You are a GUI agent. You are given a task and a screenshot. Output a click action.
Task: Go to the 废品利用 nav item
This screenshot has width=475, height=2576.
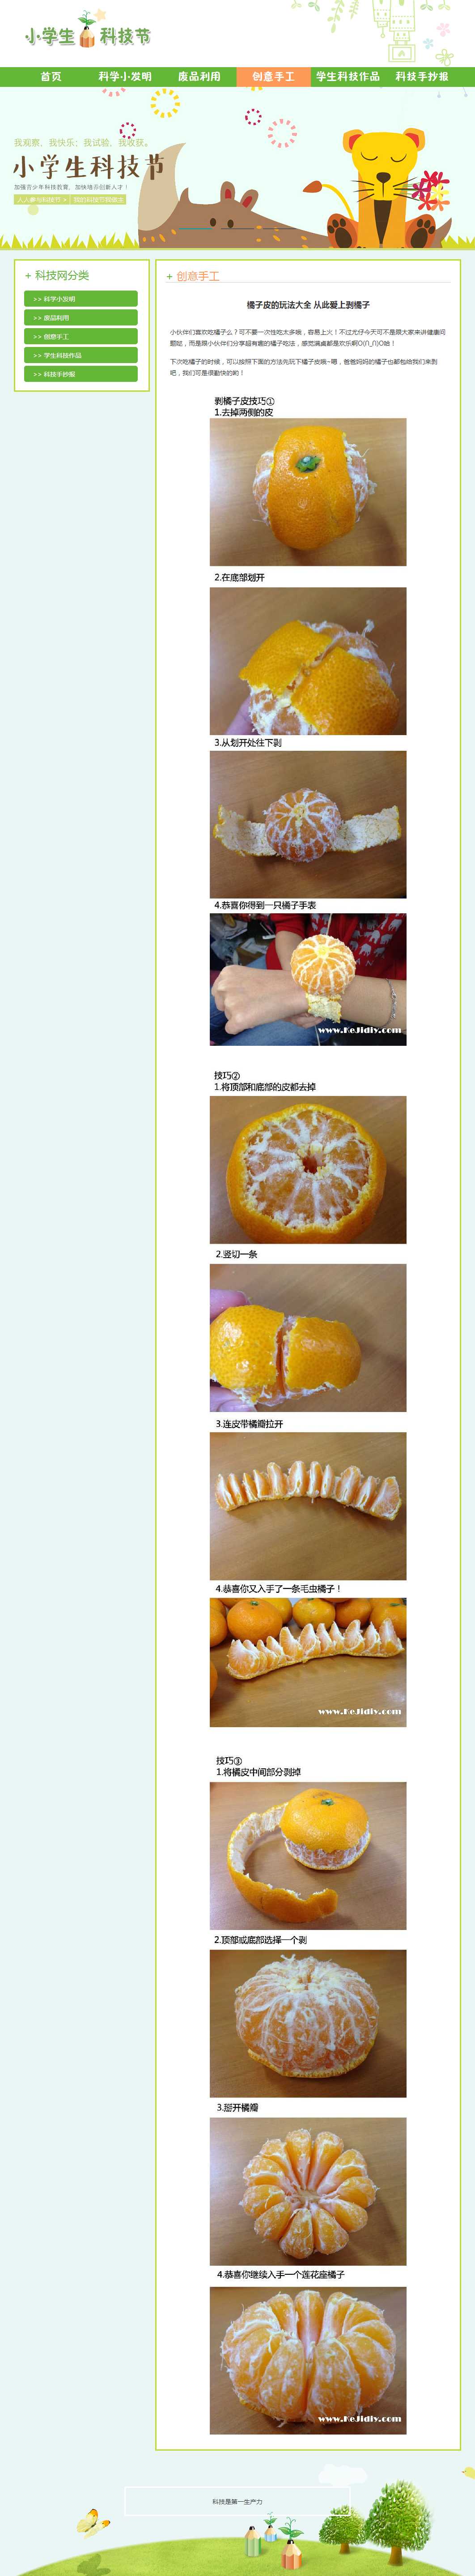(199, 76)
